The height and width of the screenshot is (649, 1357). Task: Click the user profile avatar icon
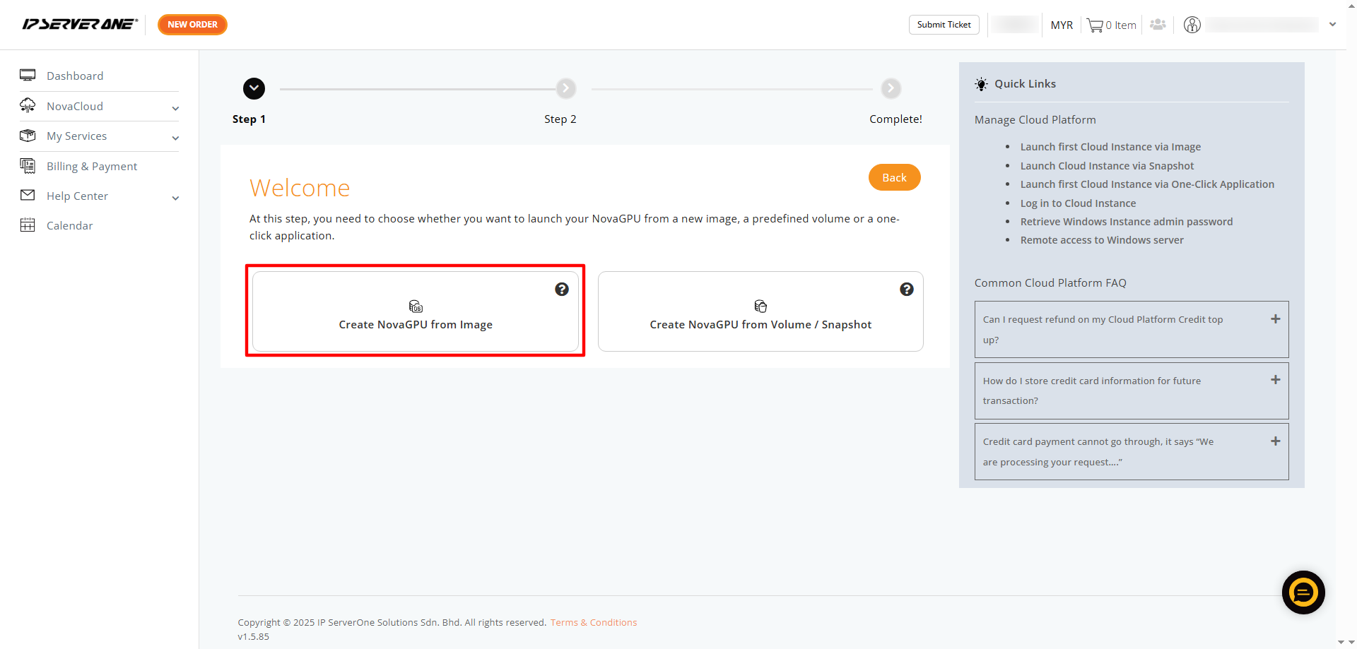pos(1192,25)
